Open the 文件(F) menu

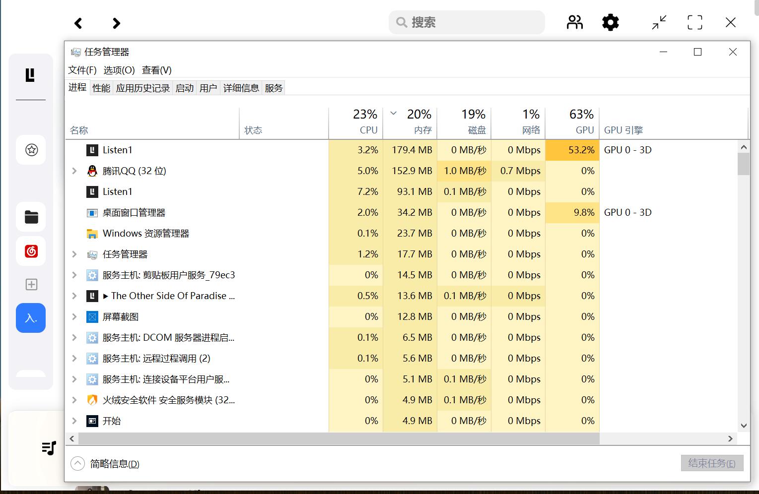(82, 70)
